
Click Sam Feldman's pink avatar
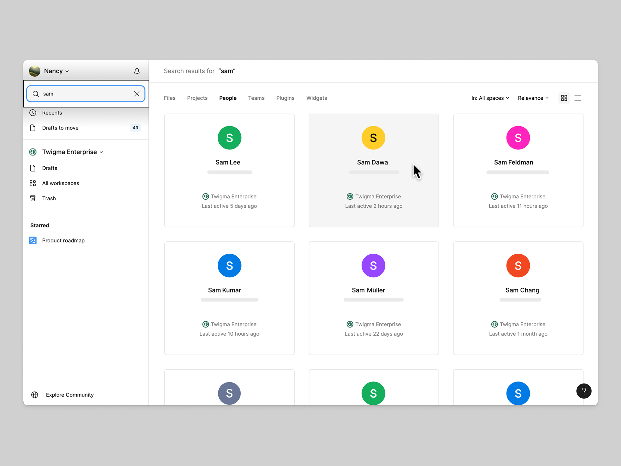coord(518,138)
